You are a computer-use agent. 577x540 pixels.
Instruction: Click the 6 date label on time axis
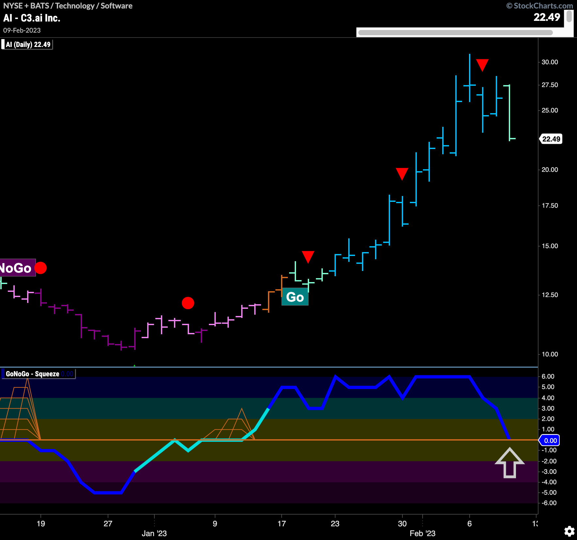coord(470,524)
